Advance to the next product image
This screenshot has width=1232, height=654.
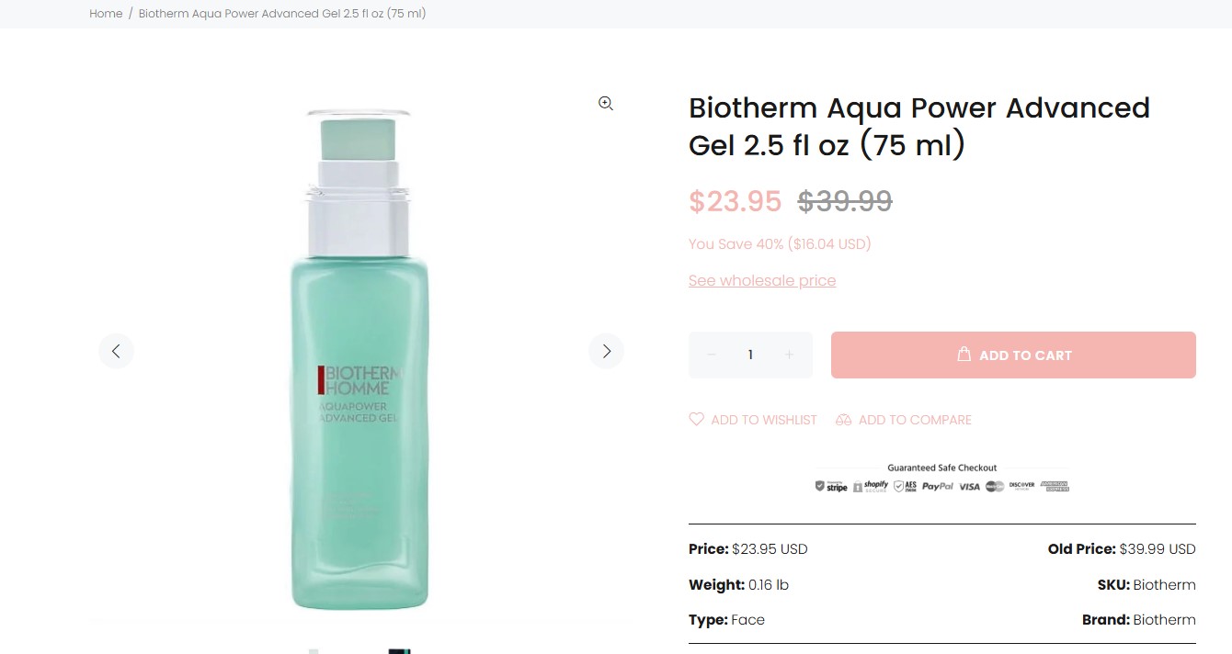pyautogui.click(x=606, y=351)
